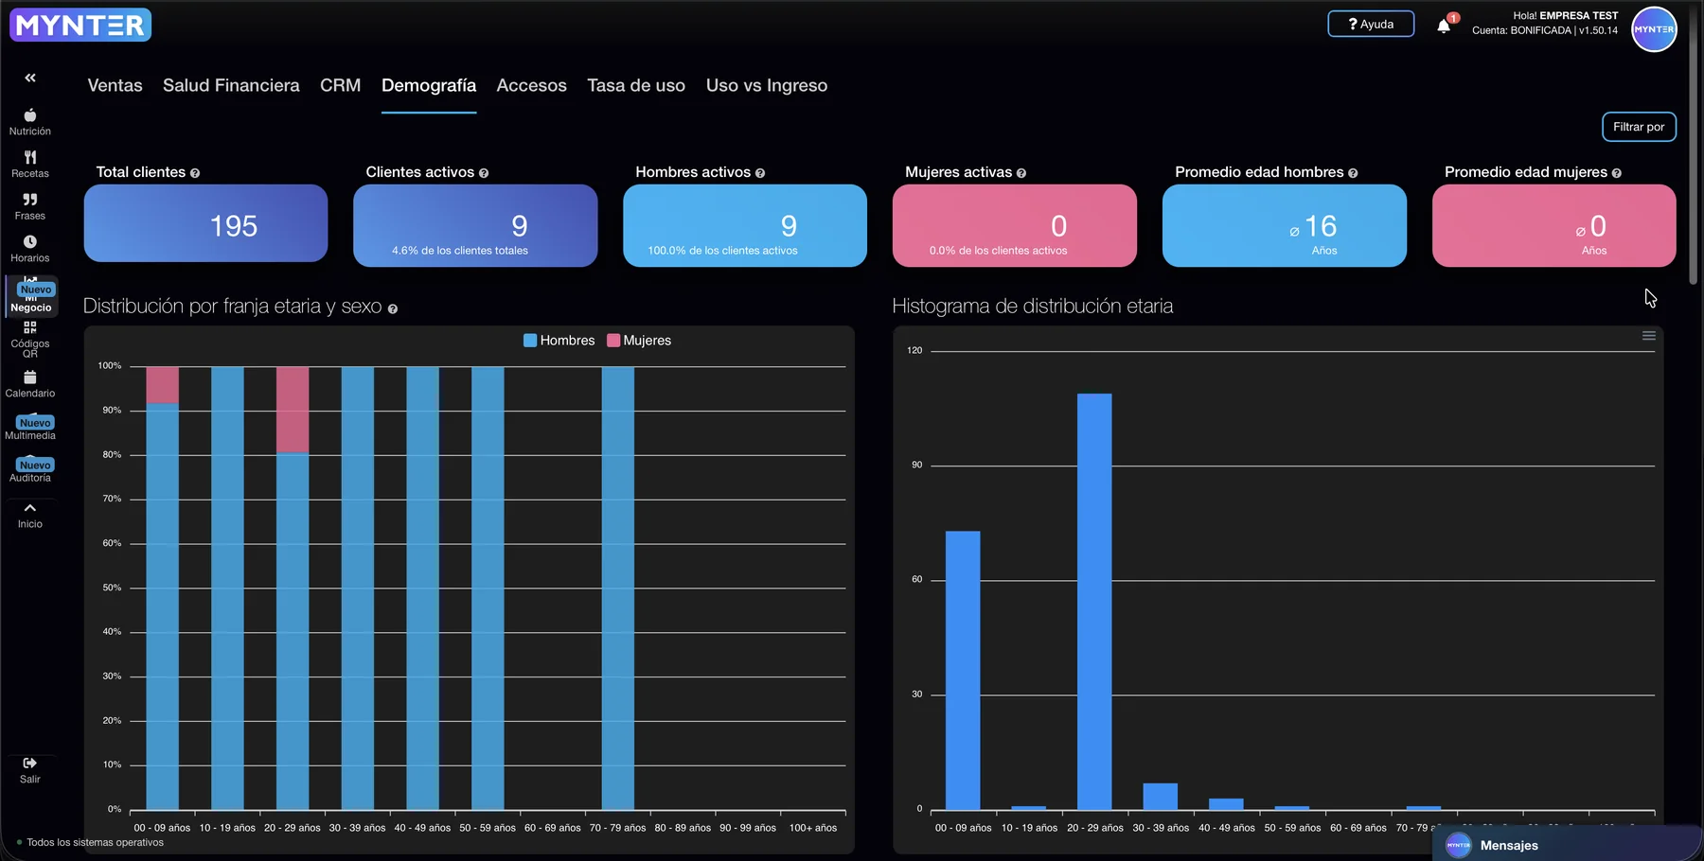Open the MYNTER profile avatar

(1654, 29)
